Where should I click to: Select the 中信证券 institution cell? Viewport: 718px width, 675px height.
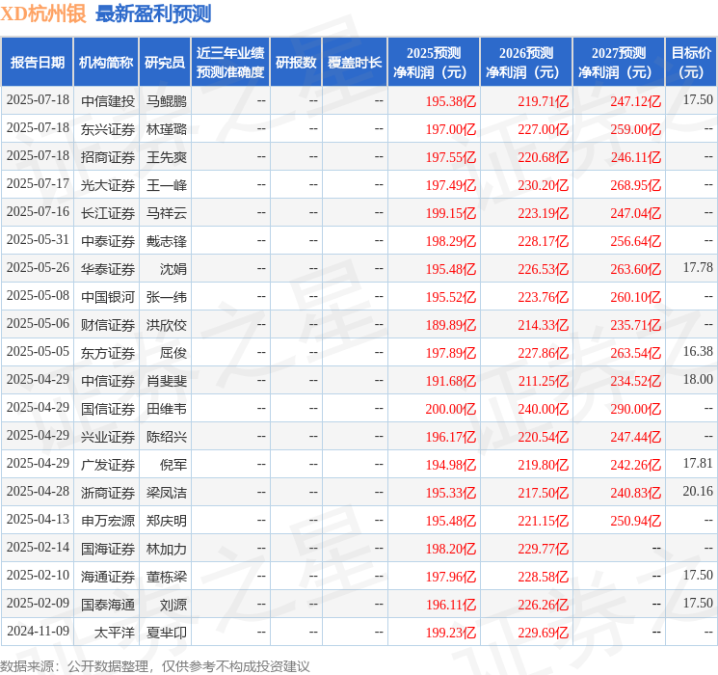108,381
